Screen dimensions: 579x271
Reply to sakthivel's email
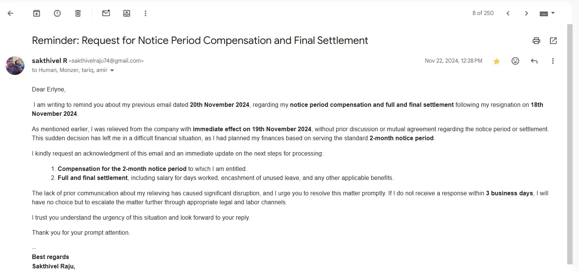(x=534, y=61)
